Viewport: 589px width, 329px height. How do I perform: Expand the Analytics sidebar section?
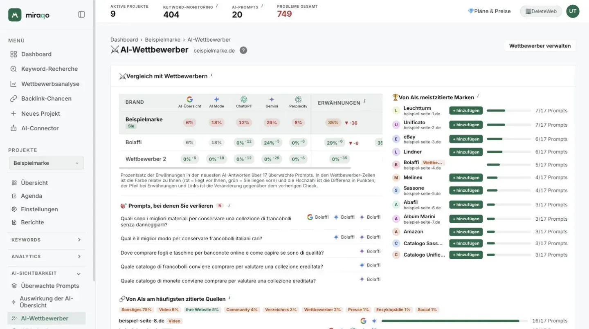point(46,256)
